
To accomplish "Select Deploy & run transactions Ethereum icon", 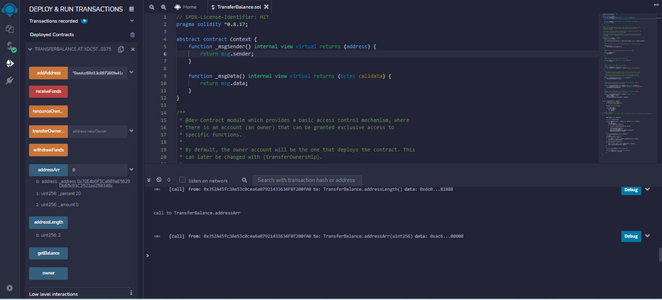I will click(x=10, y=63).
